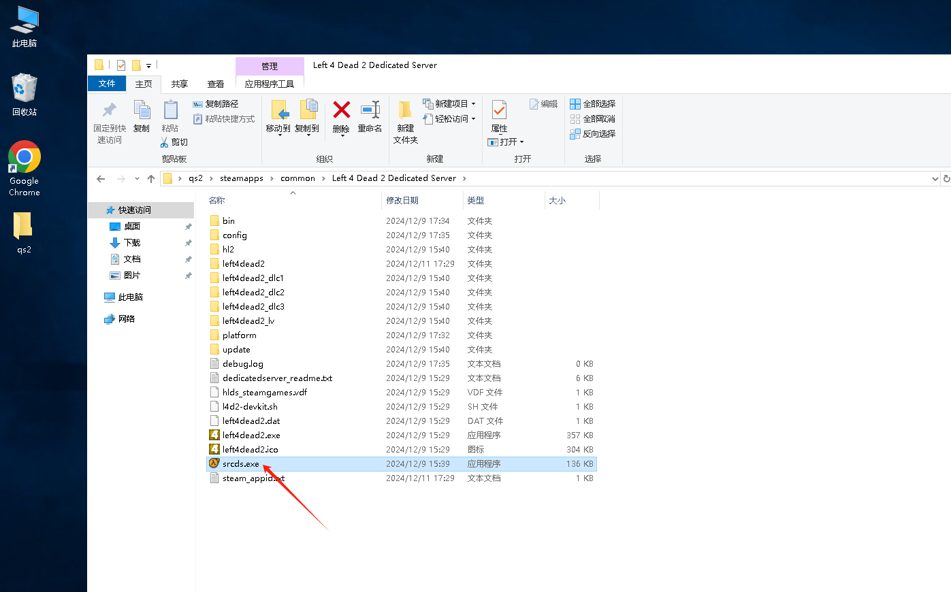Click the Back navigation arrow
951x592 pixels.
tap(101, 178)
